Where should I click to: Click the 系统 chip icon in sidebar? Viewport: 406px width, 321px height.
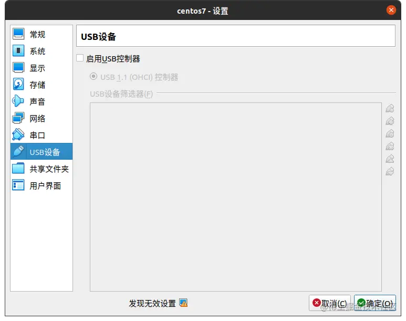pyautogui.click(x=18, y=51)
